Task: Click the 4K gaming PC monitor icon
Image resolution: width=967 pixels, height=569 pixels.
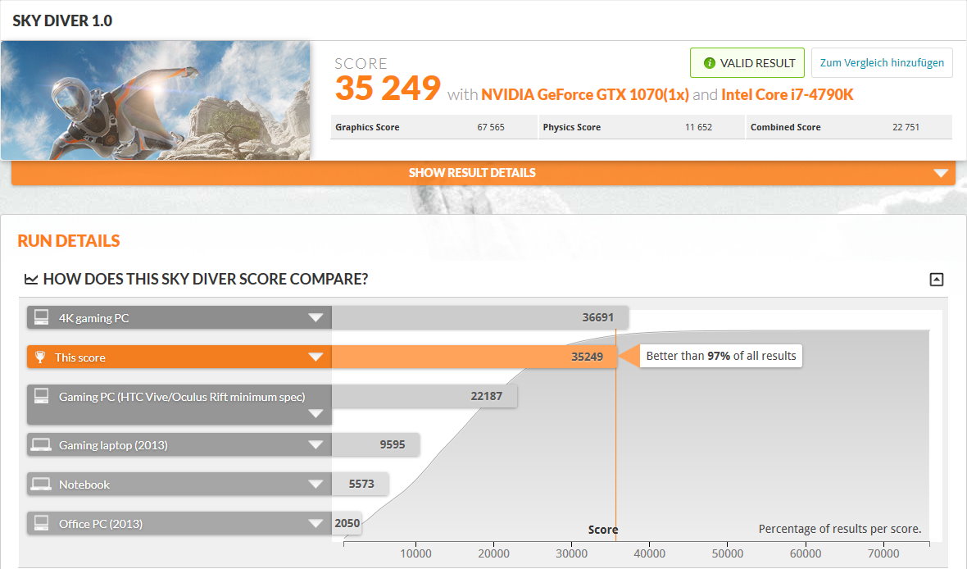Action: (40, 318)
